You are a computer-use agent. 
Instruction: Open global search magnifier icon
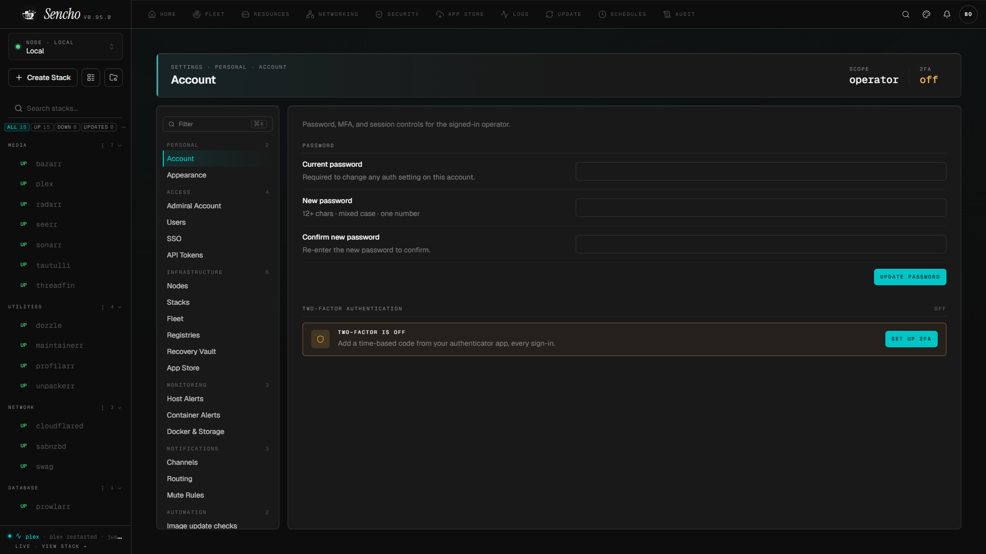[x=906, y=14]
